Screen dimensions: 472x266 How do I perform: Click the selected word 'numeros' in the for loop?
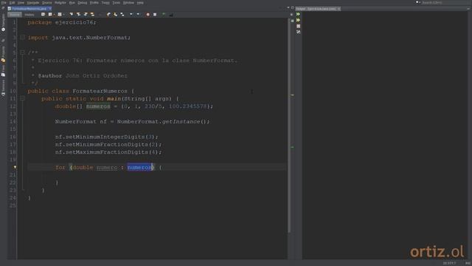(x=140, y=167)
